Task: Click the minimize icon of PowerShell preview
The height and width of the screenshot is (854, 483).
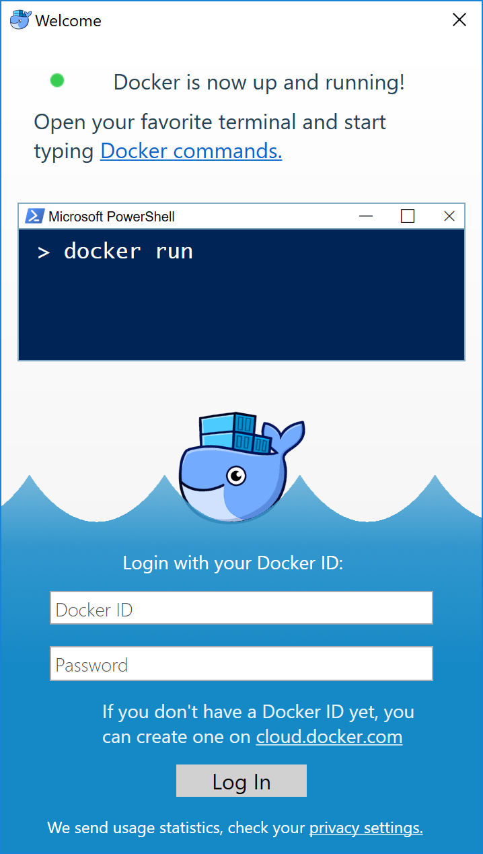Action: (x=366, y=216)
